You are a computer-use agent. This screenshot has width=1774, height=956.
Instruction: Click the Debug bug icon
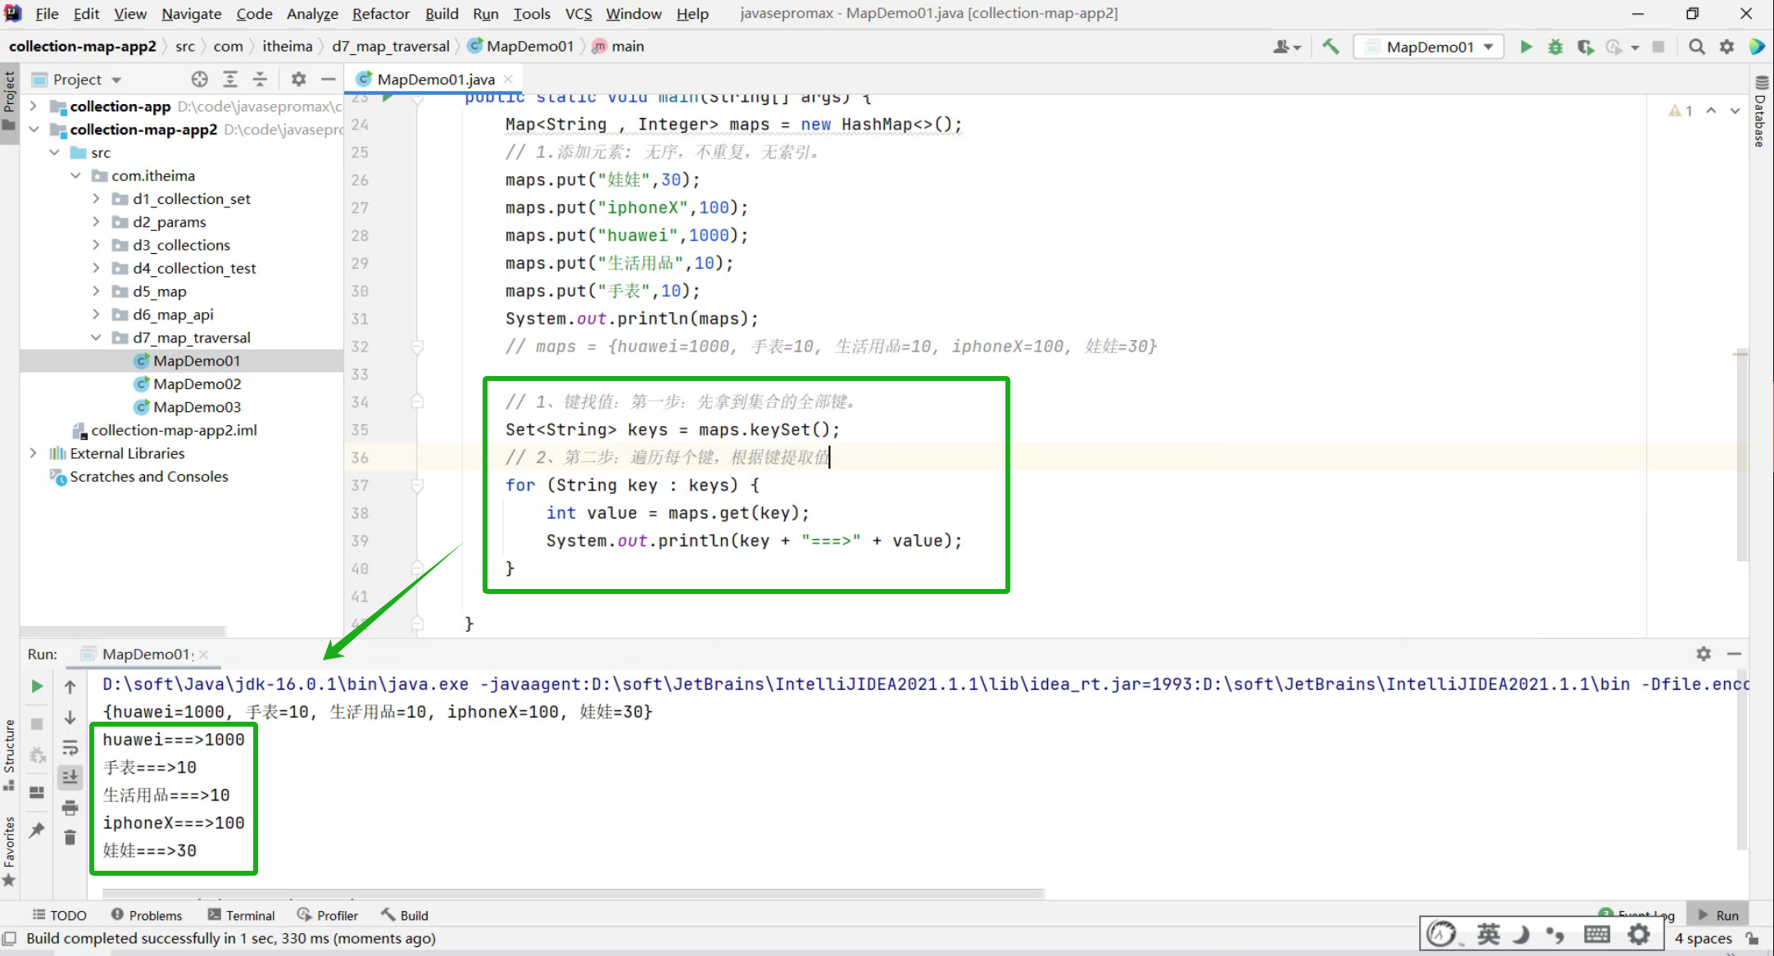click(1555, 47)
